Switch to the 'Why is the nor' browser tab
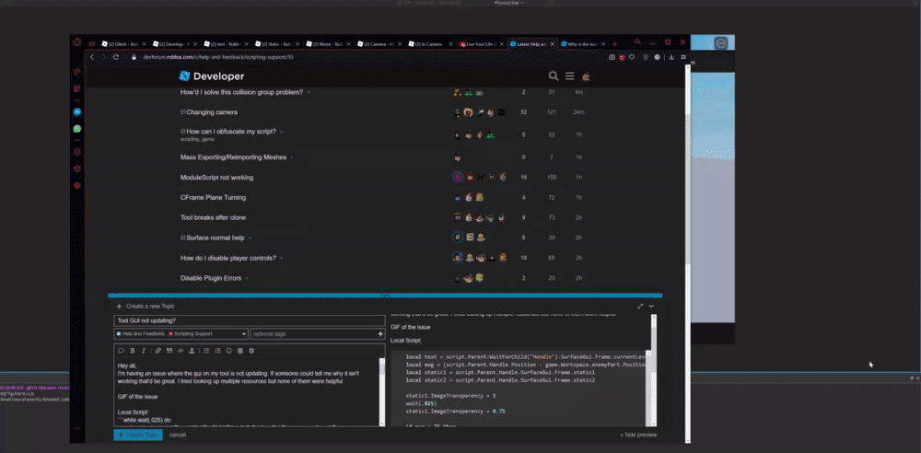Screen dimensions: 921x453 click(583, 43)
